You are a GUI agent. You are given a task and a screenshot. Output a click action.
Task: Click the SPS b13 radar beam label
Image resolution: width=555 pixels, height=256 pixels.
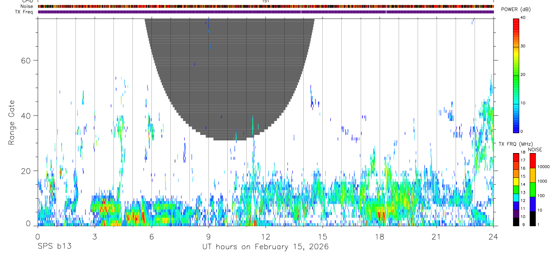pyautogui.click(x=54, y=247)
